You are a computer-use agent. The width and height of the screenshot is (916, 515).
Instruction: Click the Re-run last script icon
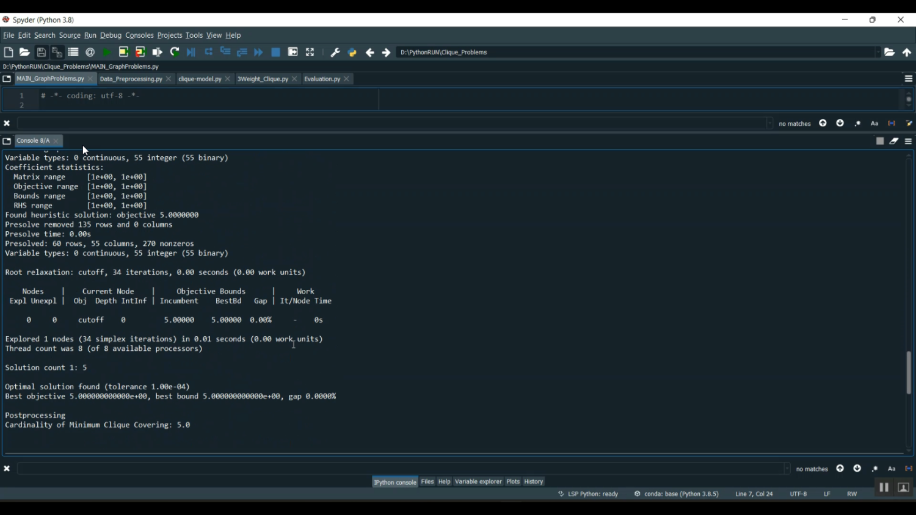click(x=175, y=52)
